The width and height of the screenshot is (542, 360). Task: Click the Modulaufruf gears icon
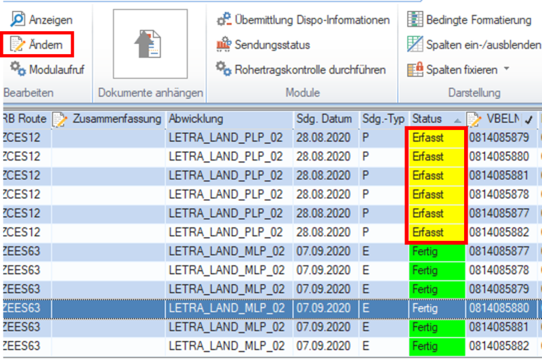pyautogui.click(x=18, y=69)
